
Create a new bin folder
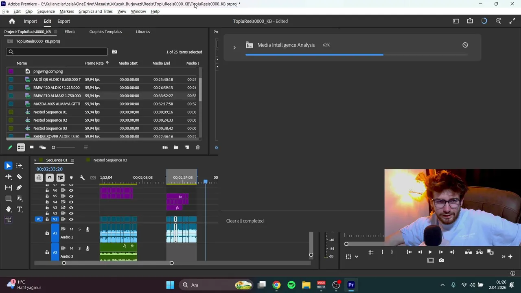click(176, 147)
